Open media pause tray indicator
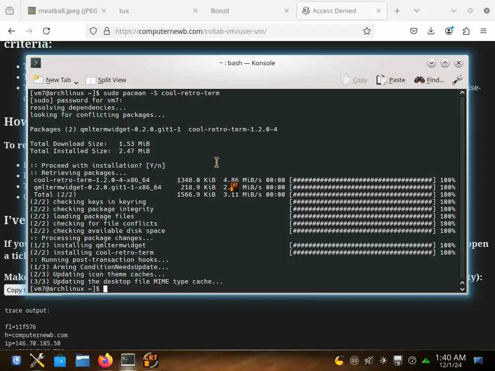 point(354,360)
